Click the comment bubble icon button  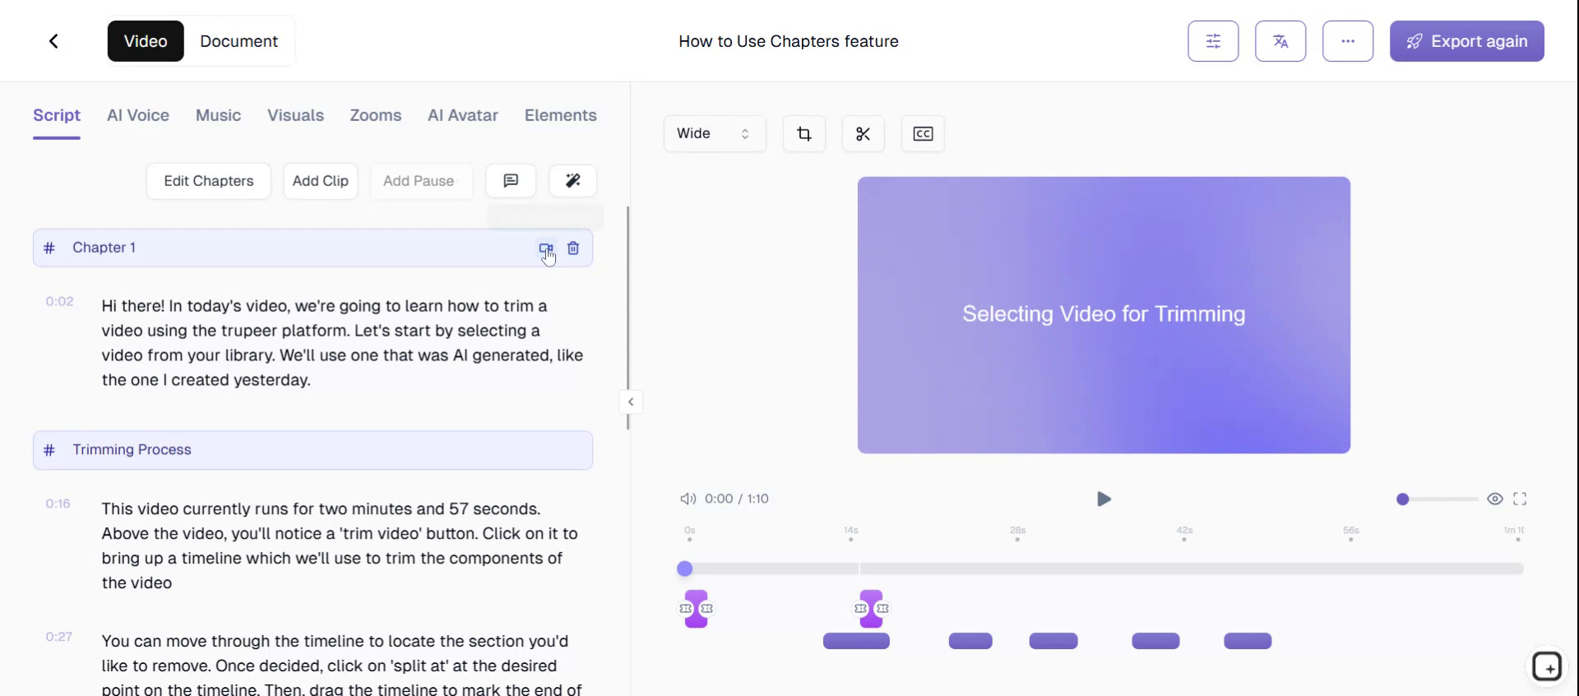[511, 181]
